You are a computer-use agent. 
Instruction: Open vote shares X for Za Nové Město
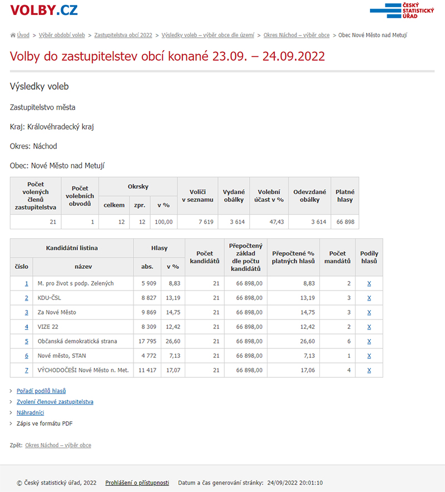369,312
